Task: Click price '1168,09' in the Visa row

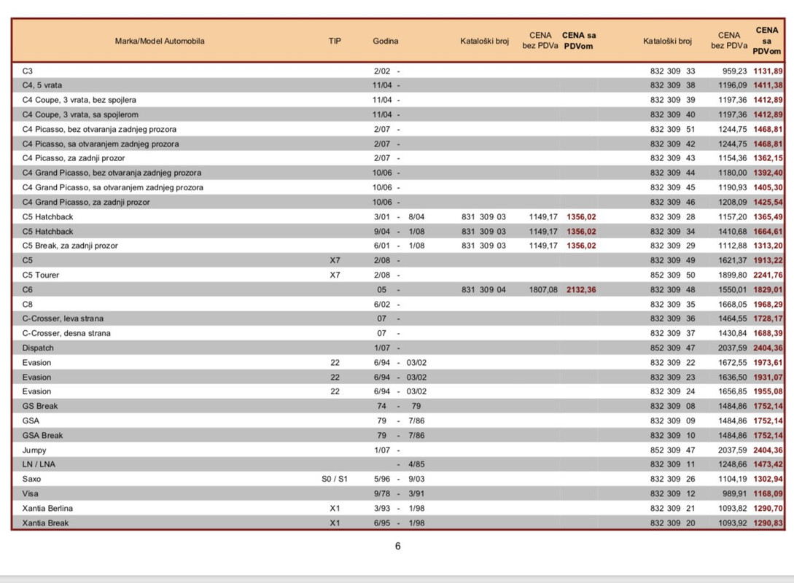Action: [x=768, y=493]
